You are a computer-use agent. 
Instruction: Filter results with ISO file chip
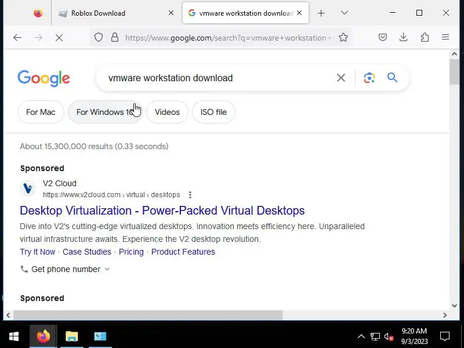tap(213, 112)
